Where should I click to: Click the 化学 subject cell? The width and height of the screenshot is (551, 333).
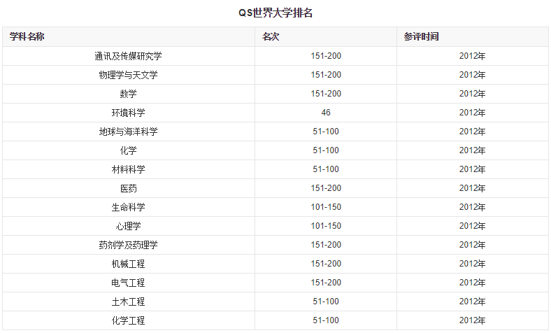(x=128, y=150)
